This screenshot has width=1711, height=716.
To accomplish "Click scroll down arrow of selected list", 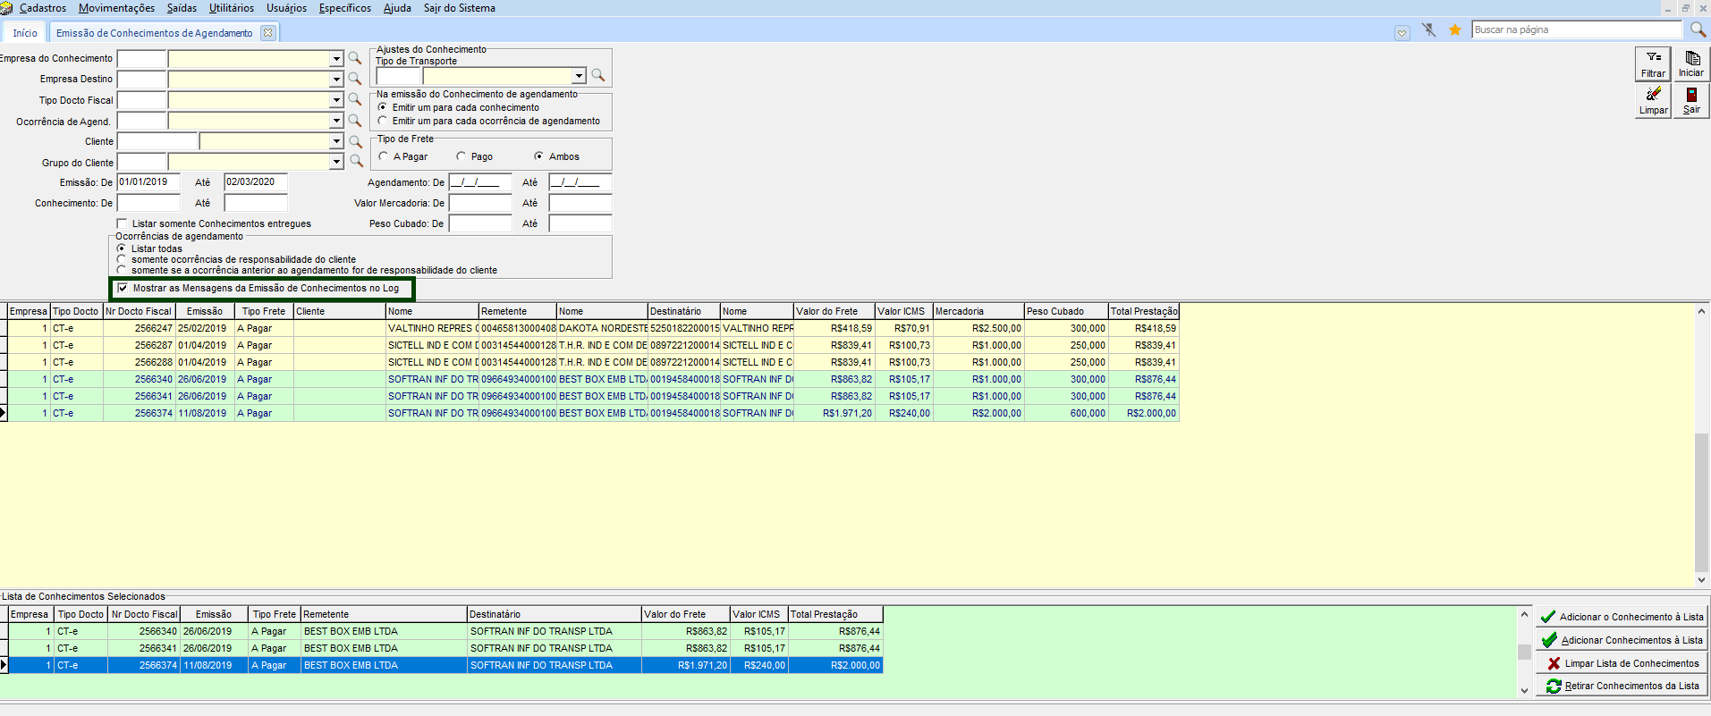I will [x=1524, y=690].
